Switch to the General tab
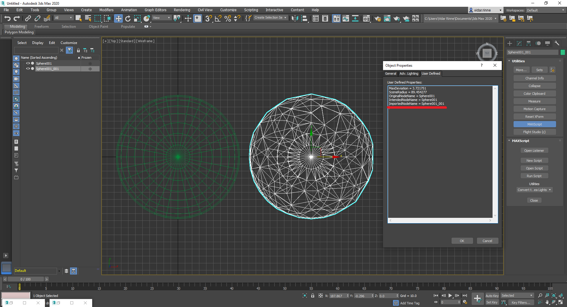Screen dimensions: 567x307 [390, 74]
